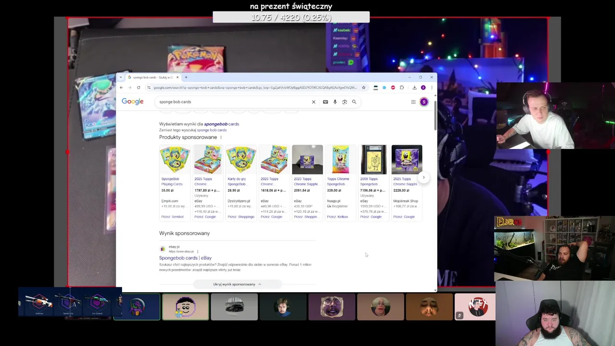Open the on-screen keyboard input tool
The height and width of the screenshot is (346, 615).
click(325, 102)
